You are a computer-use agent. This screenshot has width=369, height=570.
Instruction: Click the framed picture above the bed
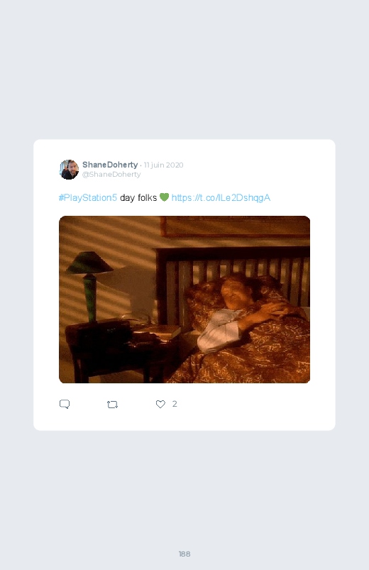click(x=235, y=226)
